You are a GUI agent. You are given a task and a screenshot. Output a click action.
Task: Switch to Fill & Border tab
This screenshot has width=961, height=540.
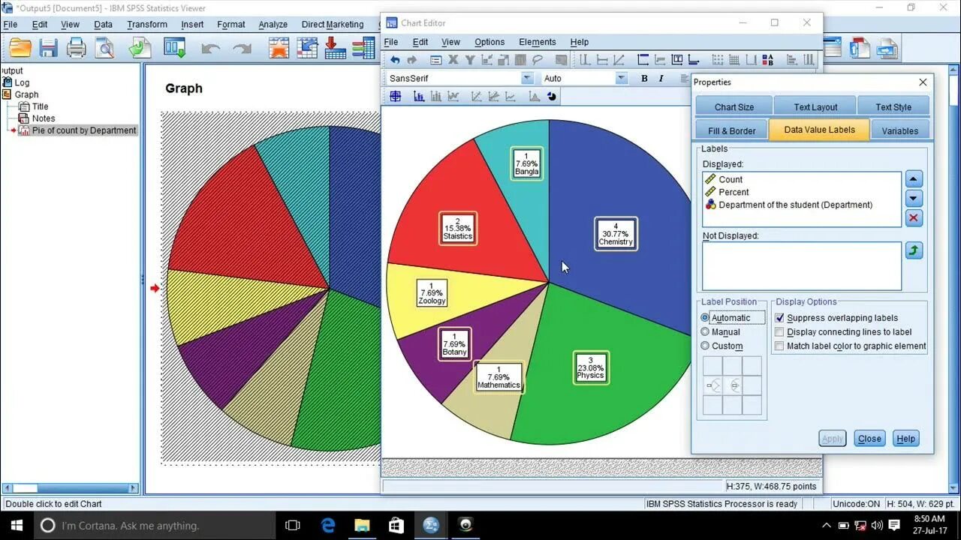pyautogui.click(x=732, y=130)
